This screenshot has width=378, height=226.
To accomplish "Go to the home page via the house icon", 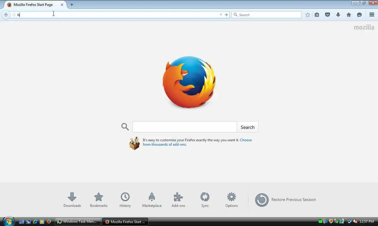I will click(x=349, y=15).
